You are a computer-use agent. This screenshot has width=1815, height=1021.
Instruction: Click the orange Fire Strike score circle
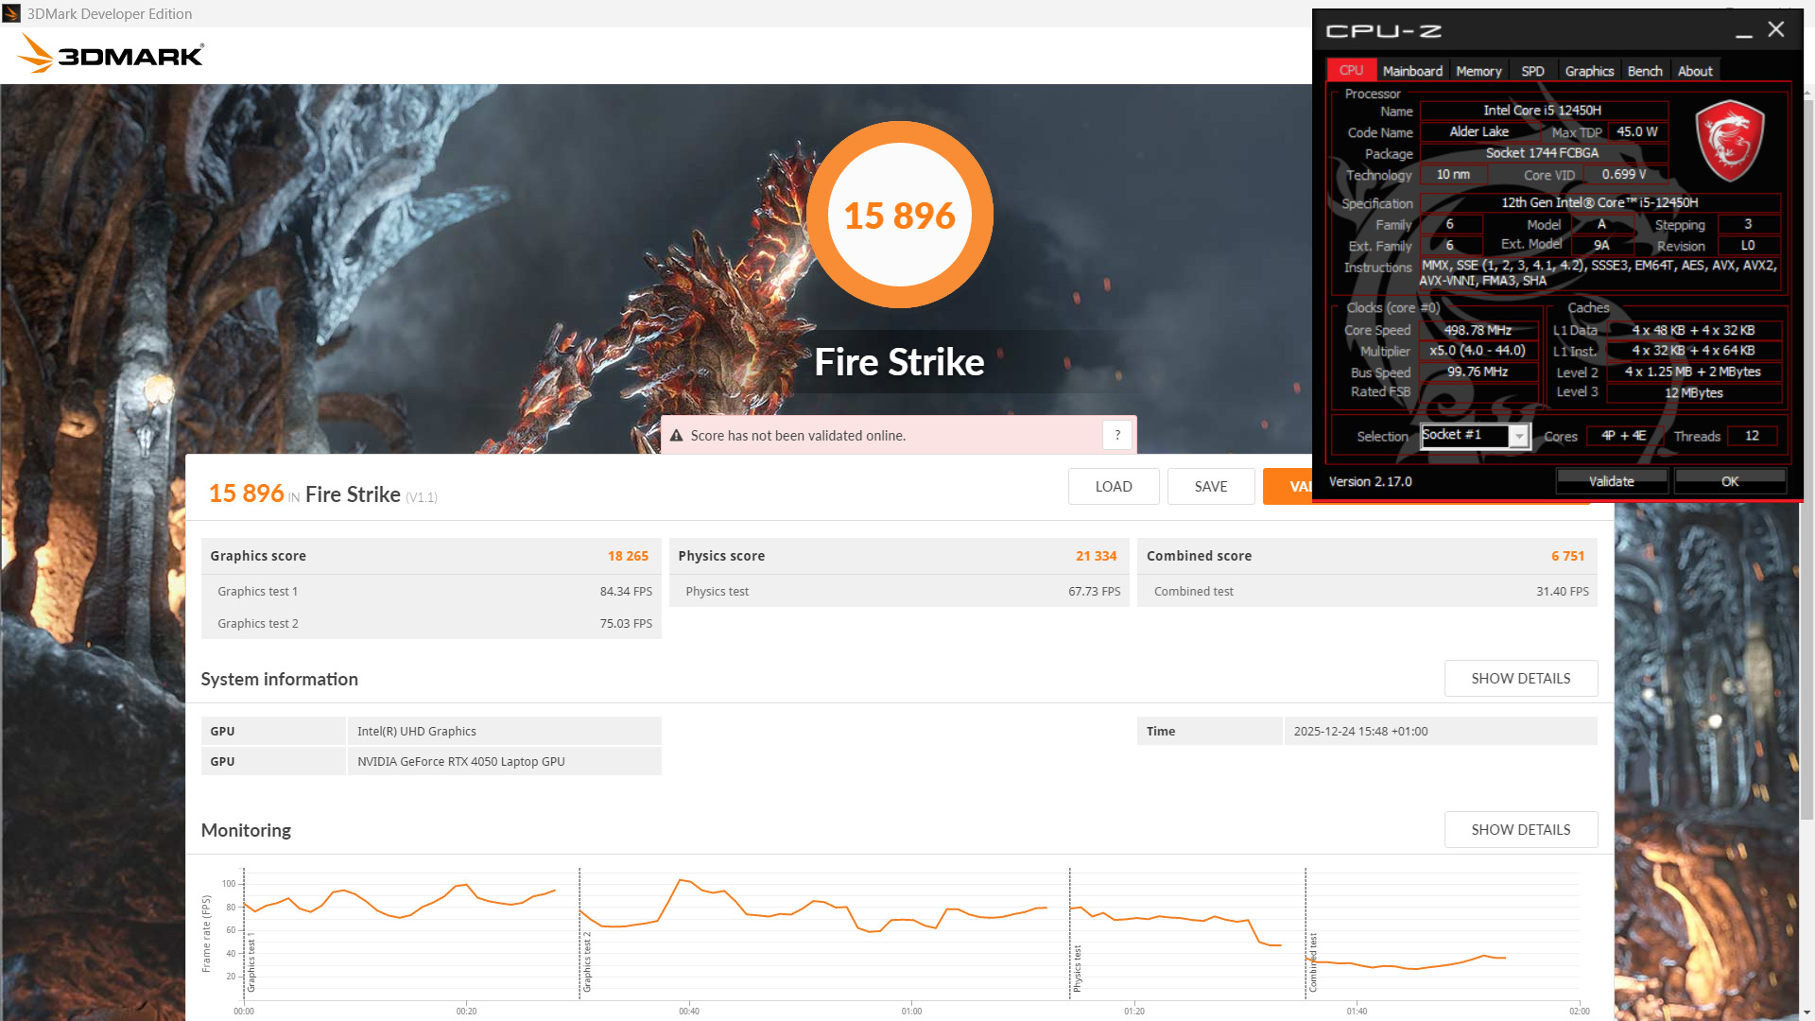(899, 215)
